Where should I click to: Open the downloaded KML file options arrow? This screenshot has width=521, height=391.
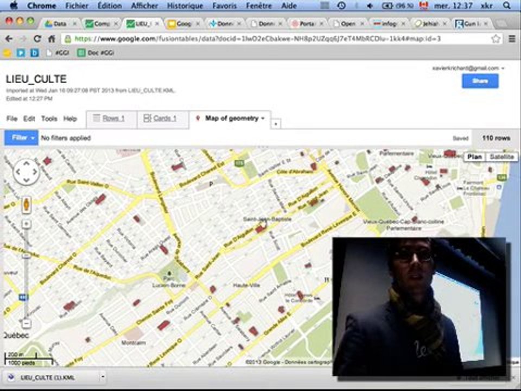coord(103,377)
